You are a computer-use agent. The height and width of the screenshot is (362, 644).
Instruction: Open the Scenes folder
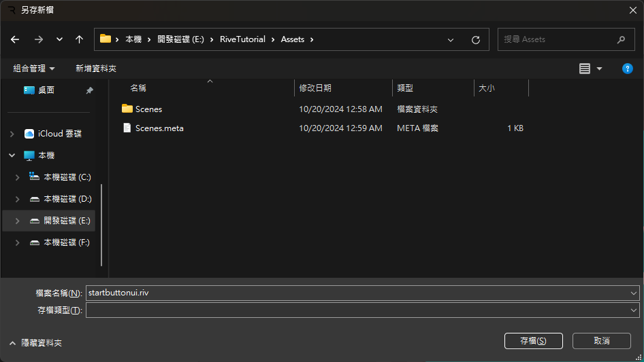point(148,109)
